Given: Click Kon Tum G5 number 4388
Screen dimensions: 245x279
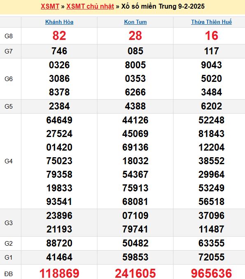Looking at the screenshot, I should coord(135,106).
